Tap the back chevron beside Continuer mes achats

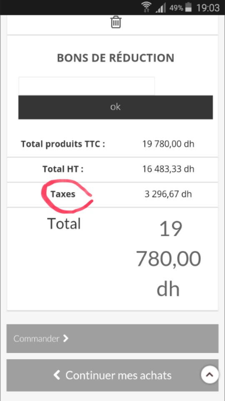point(57,376)
